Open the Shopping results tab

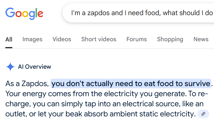click(x=170, y=39)
